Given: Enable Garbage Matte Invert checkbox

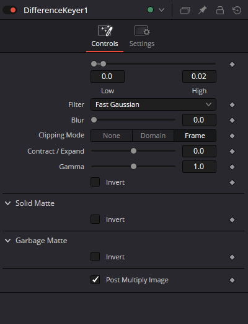Looking at the screenshot, I should (x=95, y=257).
